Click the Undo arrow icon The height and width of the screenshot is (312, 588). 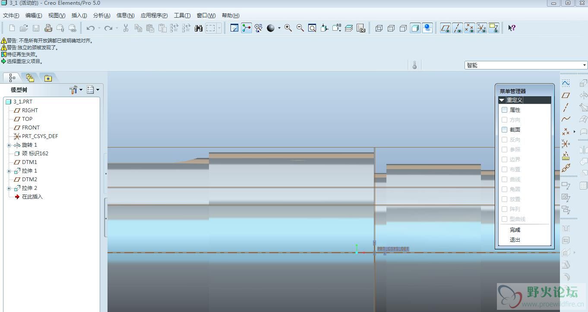pyautogui.click(x=90, y=28)
